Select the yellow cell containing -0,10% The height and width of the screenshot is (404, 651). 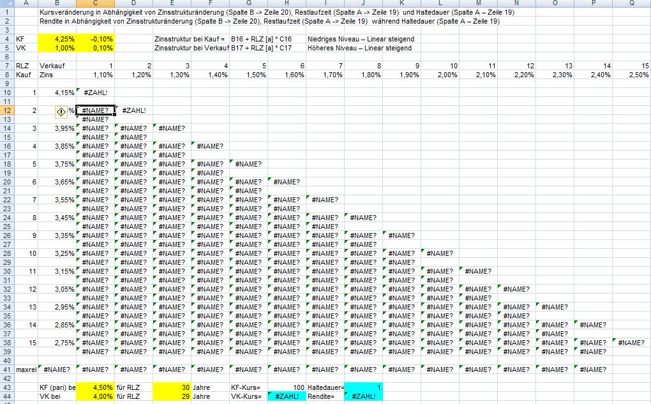click(x=95, y=39)
